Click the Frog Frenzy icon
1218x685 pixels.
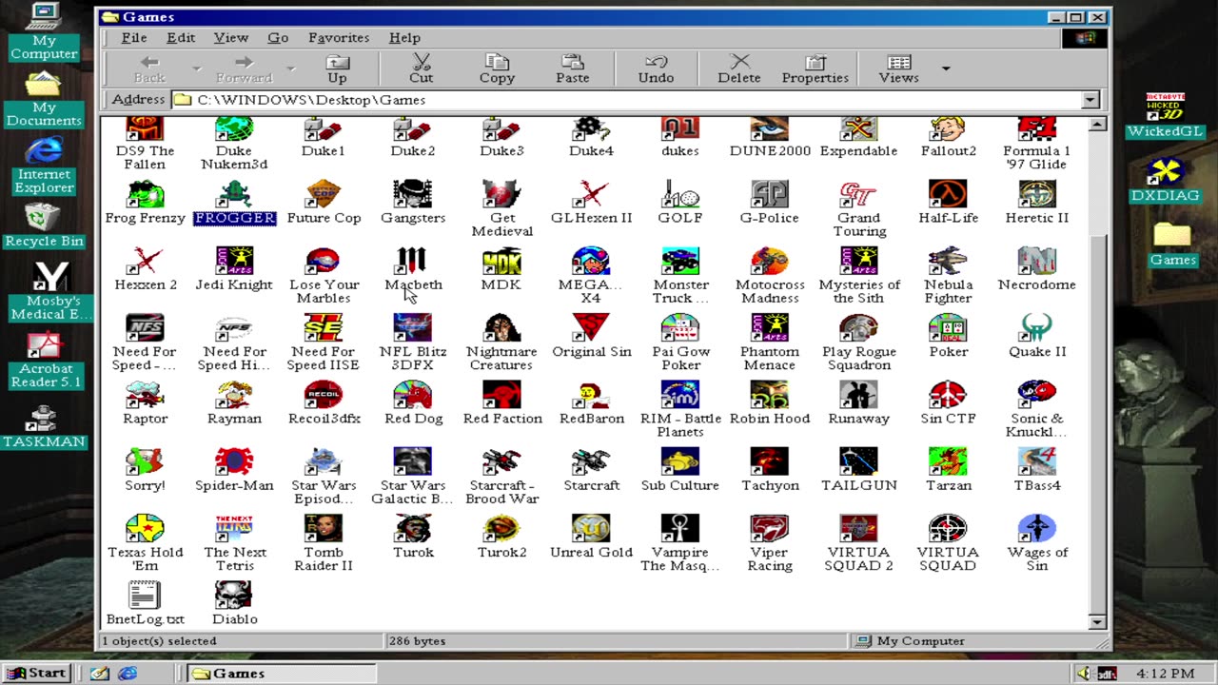coord(145,195)
